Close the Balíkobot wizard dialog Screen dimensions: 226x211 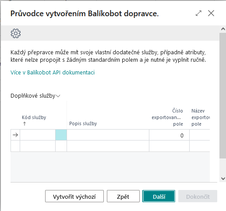(211, 13)
